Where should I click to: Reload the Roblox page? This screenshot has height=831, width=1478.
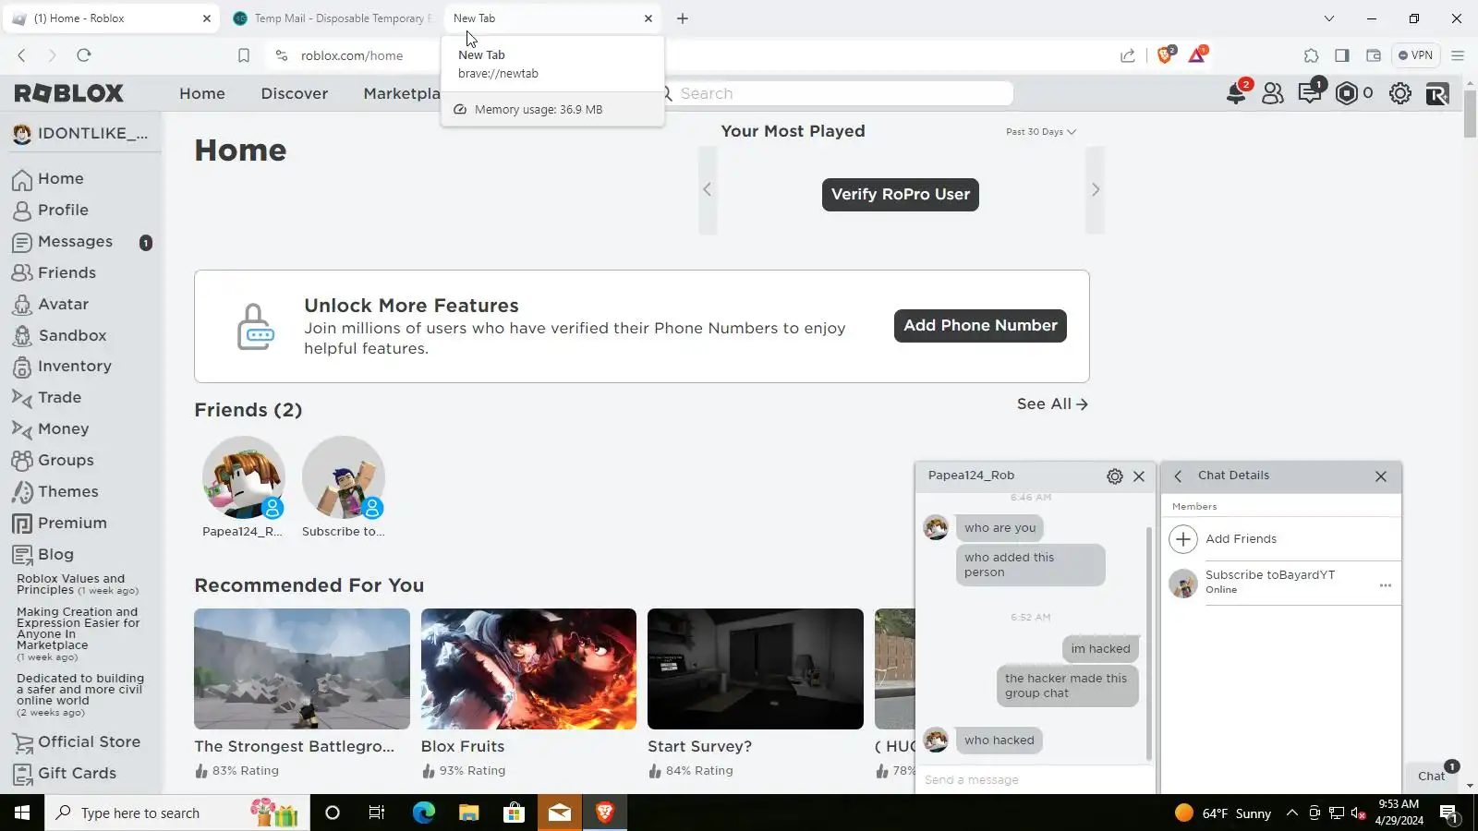tap(84, 55)
